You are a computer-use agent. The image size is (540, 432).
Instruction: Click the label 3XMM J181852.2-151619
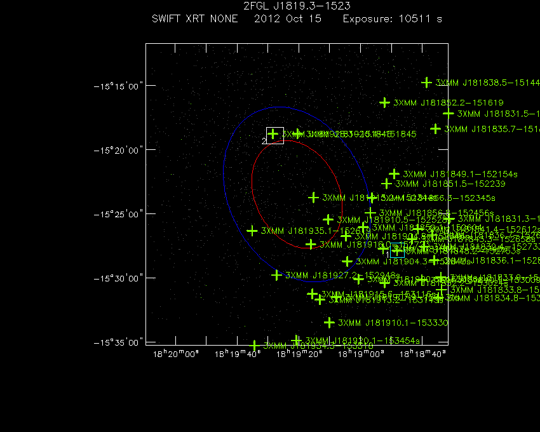coord(449,103)
